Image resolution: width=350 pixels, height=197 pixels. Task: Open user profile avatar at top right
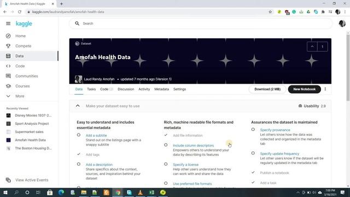click(342, 24)
